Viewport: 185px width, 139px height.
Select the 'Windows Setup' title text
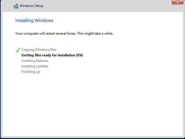(31, 6)
